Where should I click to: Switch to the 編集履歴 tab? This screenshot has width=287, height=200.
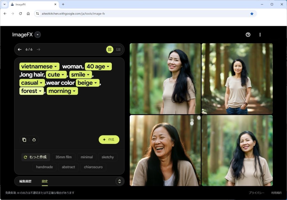click(25, 181)
